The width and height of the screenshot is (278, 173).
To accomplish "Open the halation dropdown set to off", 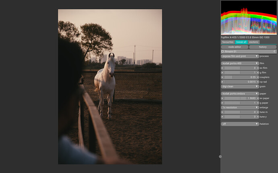I will point(240,124).
